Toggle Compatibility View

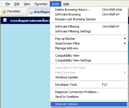click(x=89, y=56)
